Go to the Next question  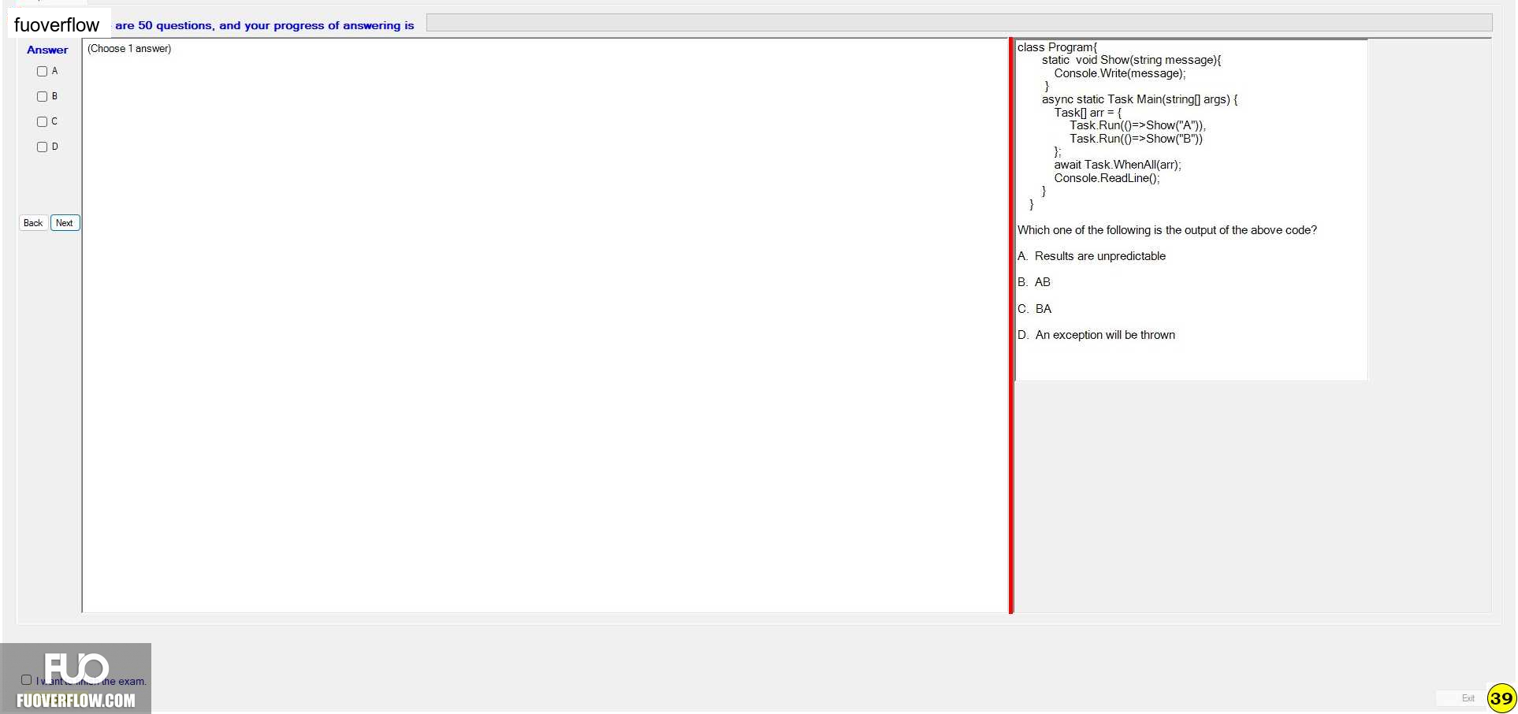(65, 223)
